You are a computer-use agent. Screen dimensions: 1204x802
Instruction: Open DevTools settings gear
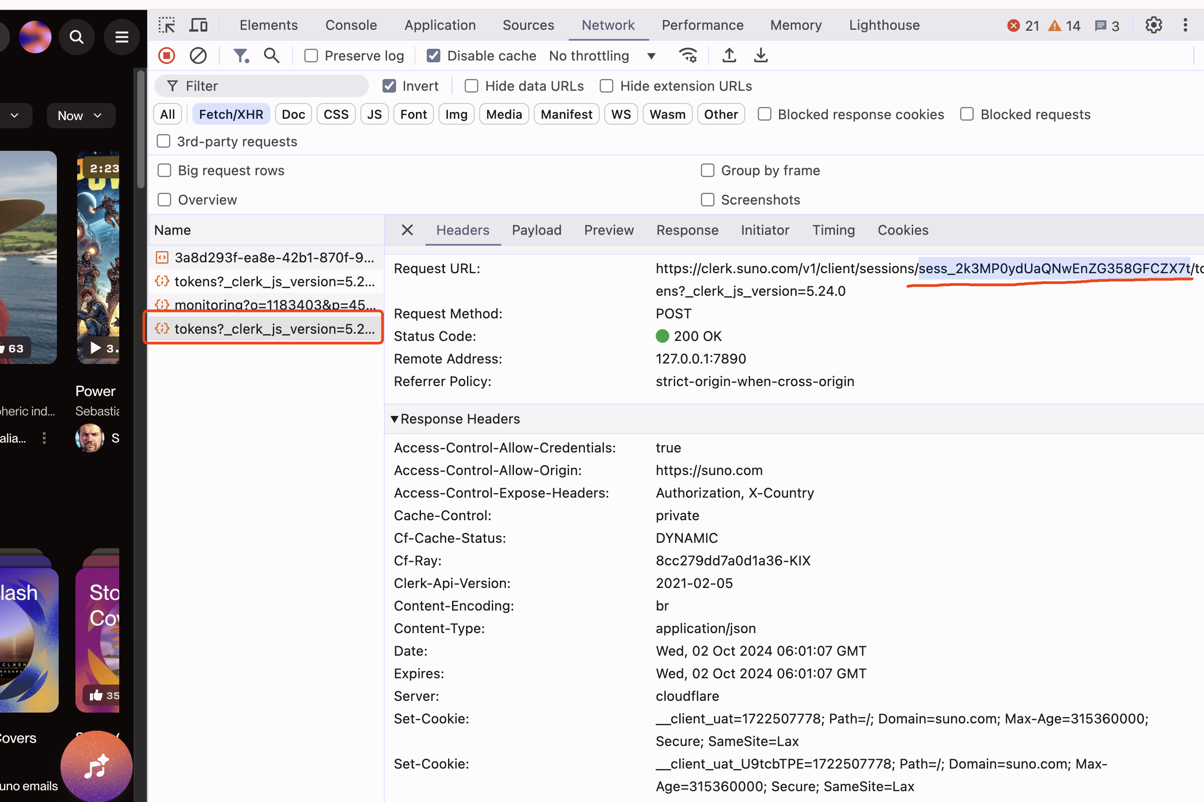1153,25
